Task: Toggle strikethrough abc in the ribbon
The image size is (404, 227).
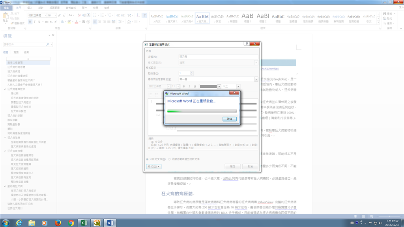Action: [x=47, y=22]
